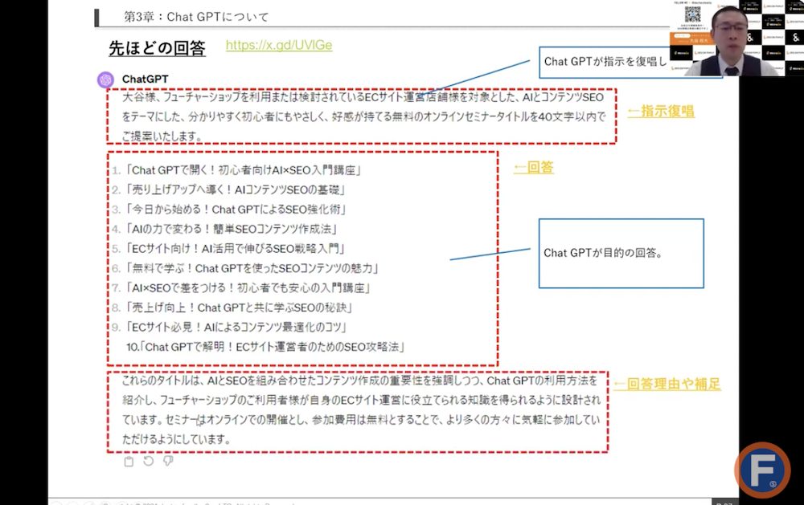Image resolution: width=804 pixels, height=505 pixels.
Task: Click the orange and blue F logo
Action: pos(762,470)
